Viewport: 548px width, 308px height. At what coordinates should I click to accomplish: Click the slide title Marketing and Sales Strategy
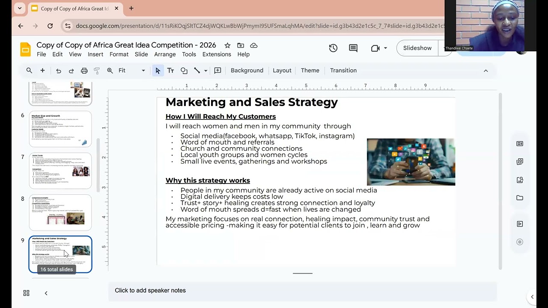tap(252, 102)
